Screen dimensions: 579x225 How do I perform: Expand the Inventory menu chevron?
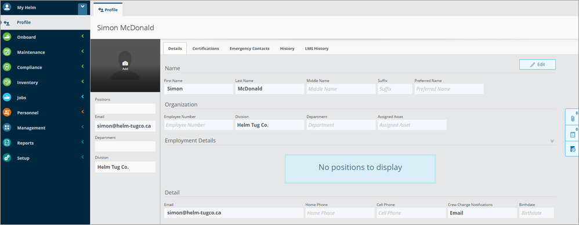83,82
